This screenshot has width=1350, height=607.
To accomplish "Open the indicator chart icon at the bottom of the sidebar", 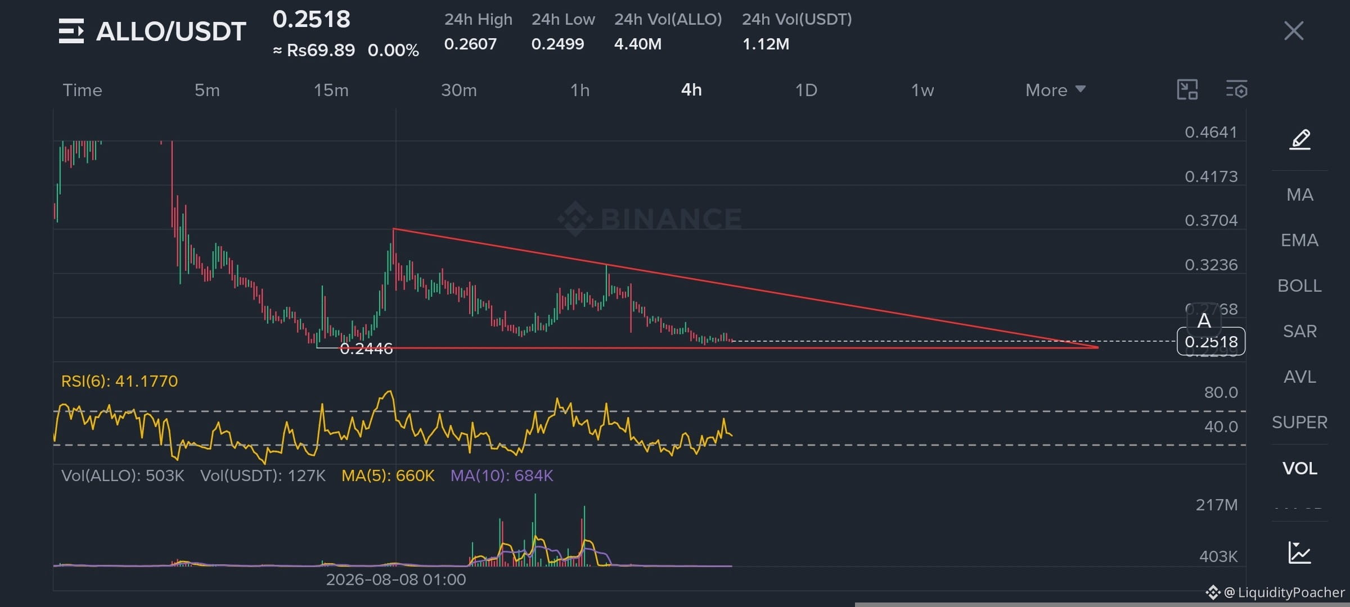I will coord(1300,552).
